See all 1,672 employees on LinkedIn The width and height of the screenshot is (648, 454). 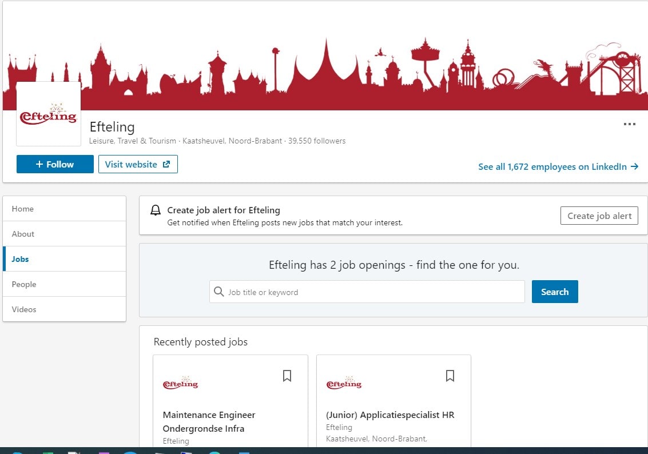coord(558,166)
